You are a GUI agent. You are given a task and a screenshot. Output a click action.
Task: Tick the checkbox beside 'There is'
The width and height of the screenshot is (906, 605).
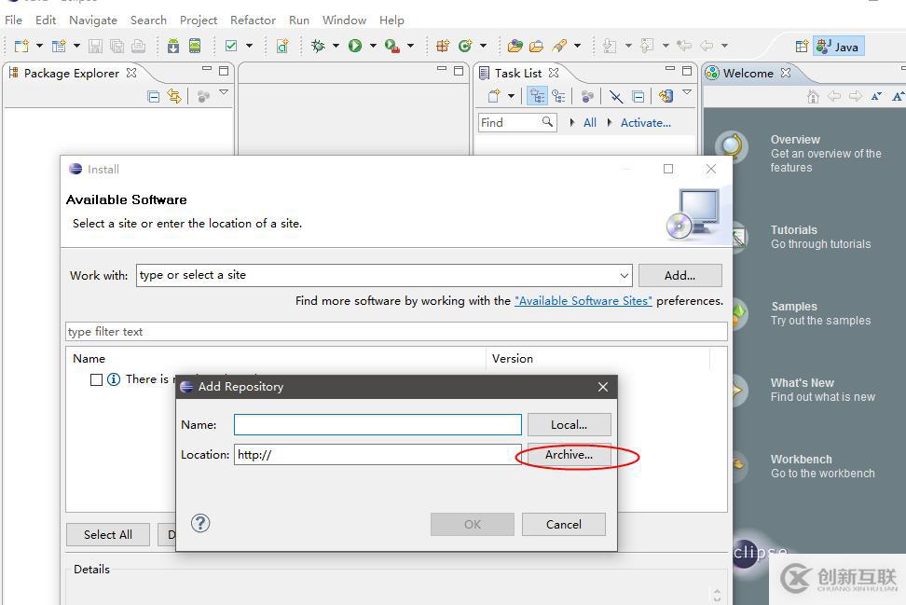[x=97, y=379]
